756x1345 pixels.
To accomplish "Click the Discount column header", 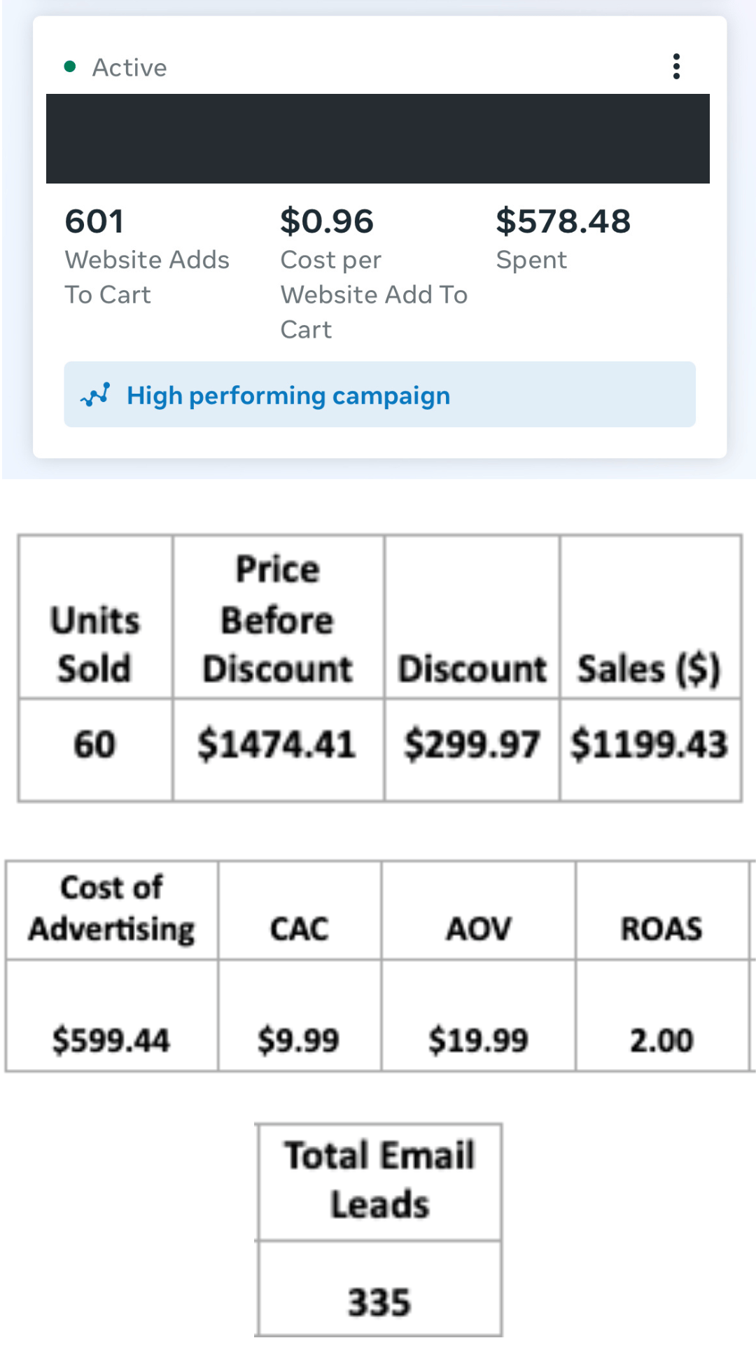I will [x=472, y=669].
